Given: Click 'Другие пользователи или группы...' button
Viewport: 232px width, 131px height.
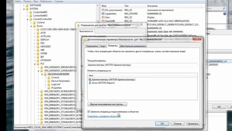Looking at the screenshot, I should tap(107, 104).
